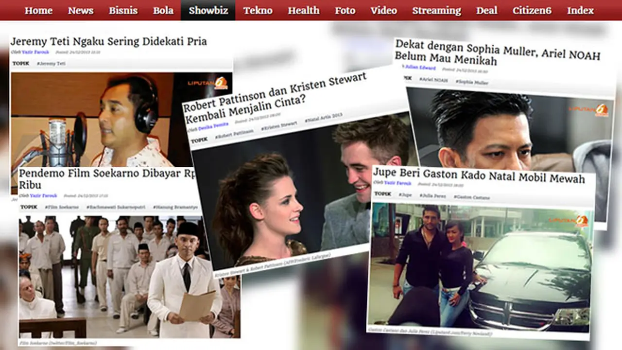Select the Streaming menu item

click(436, 10)
